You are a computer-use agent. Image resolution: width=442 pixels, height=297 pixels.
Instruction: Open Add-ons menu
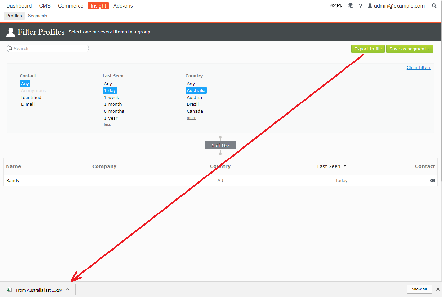click(123, 6)
